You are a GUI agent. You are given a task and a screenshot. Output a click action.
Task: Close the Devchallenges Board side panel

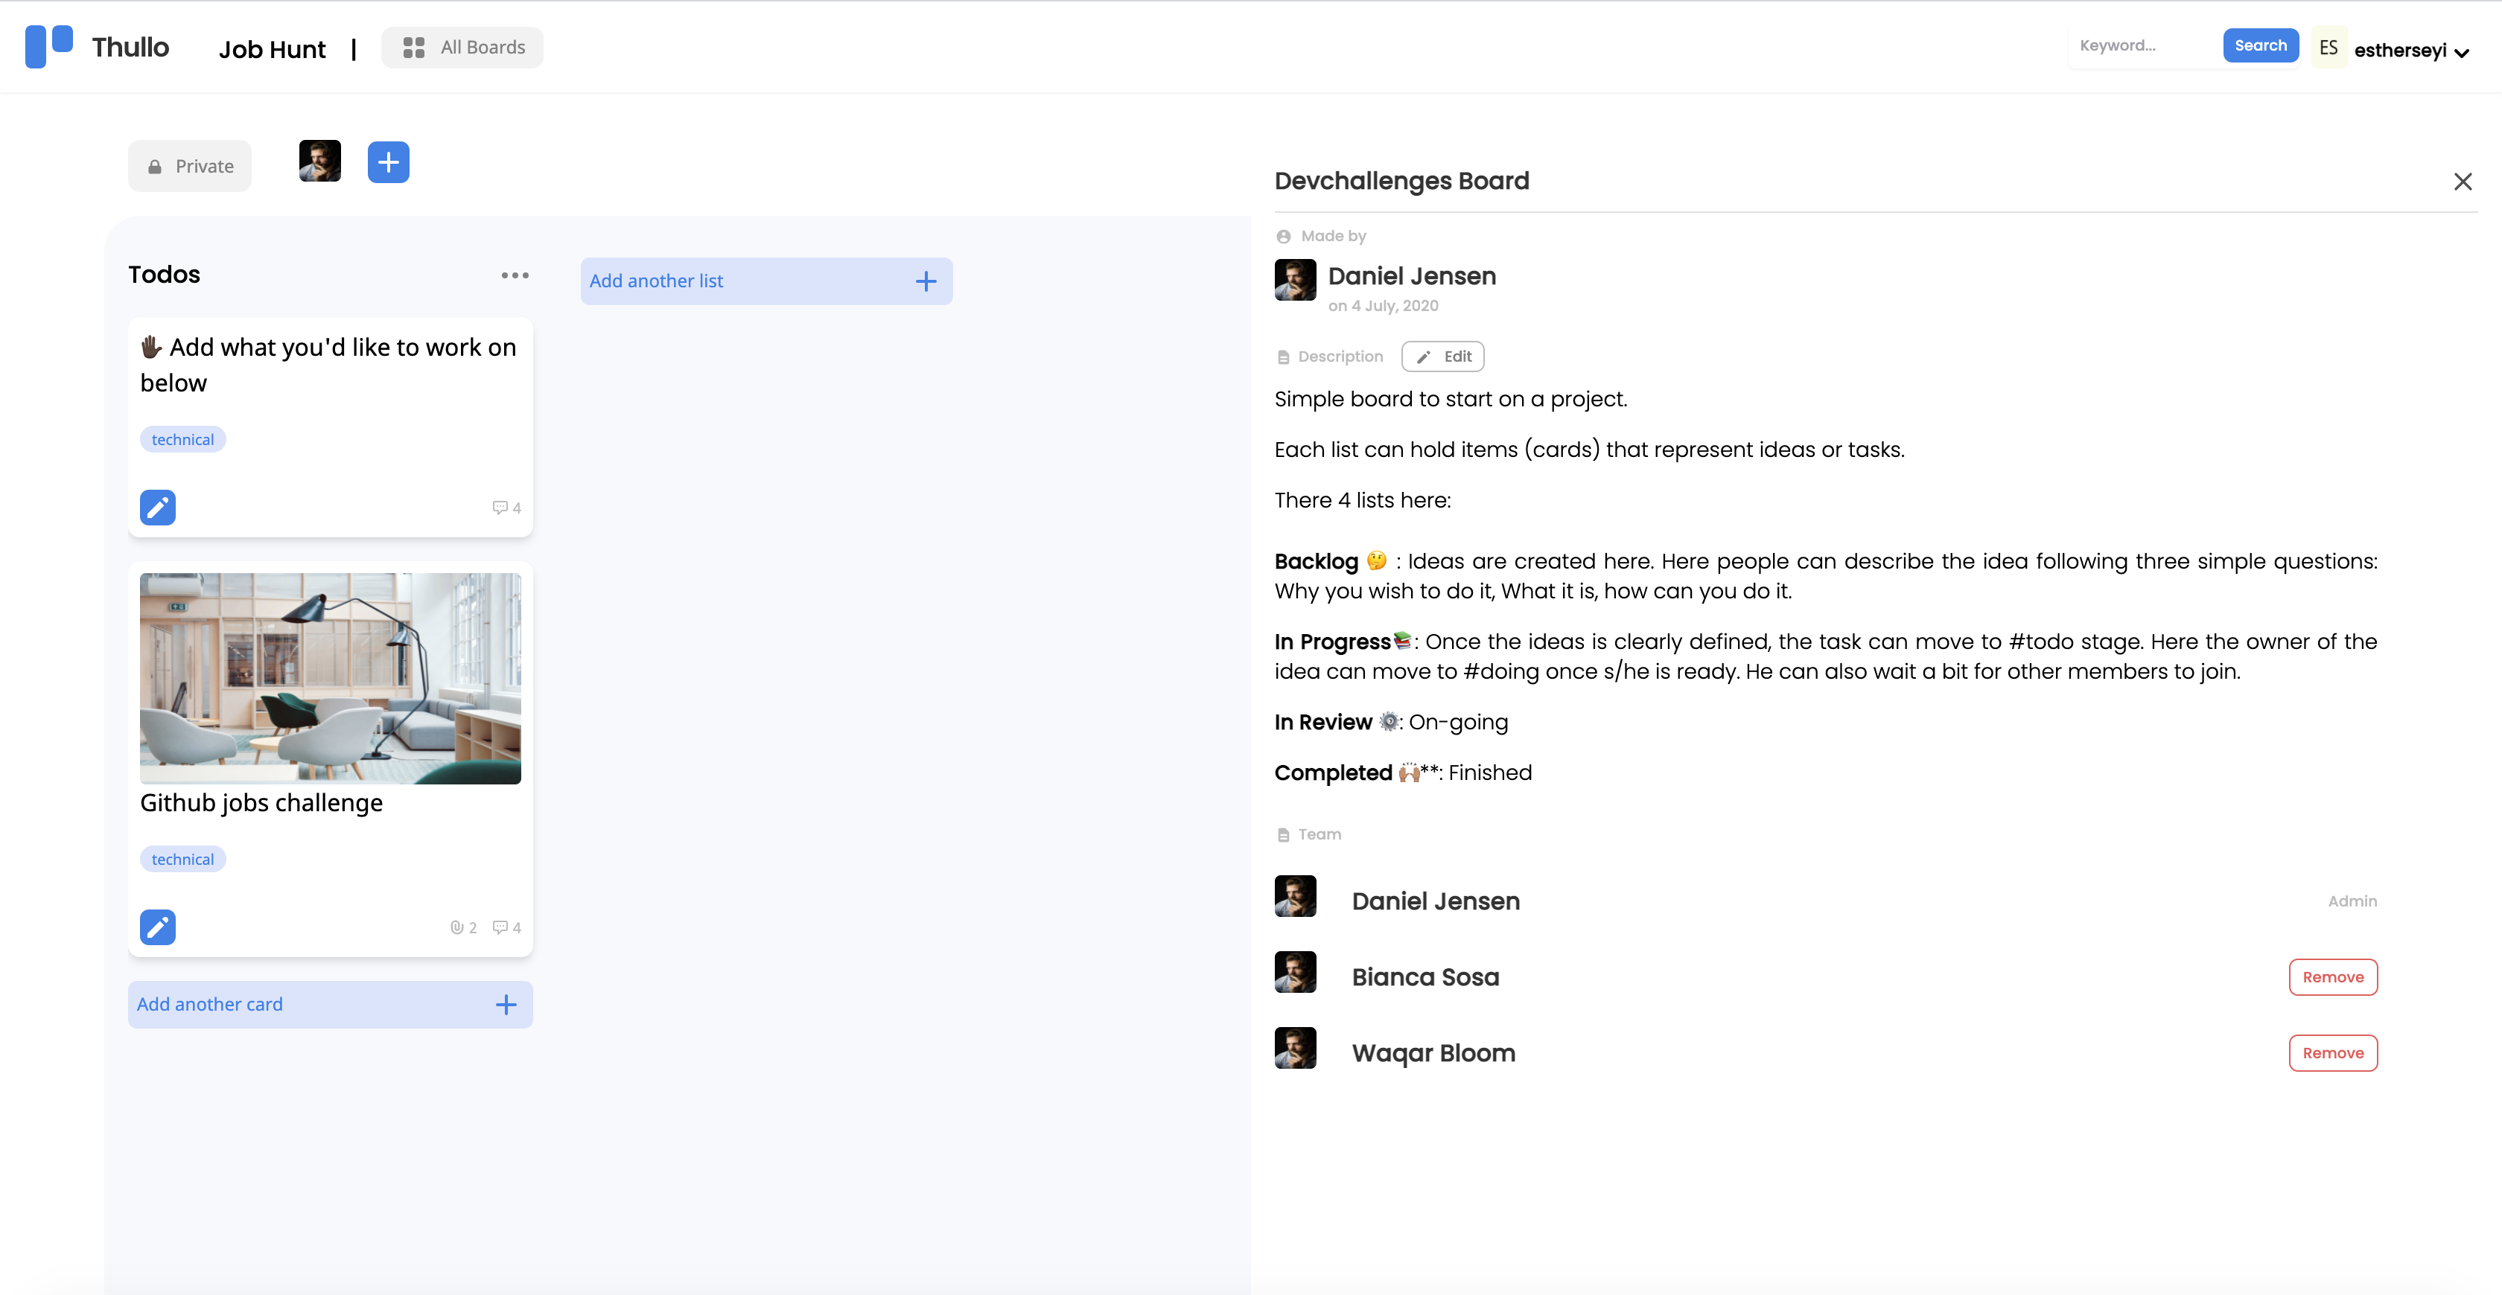2463,182
